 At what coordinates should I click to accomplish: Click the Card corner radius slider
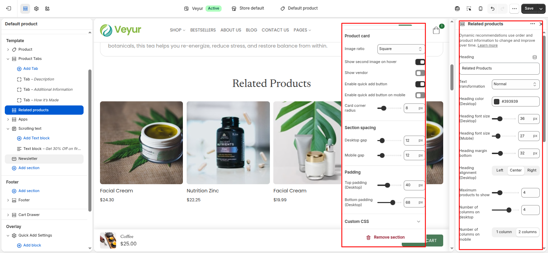pos(389,108)
